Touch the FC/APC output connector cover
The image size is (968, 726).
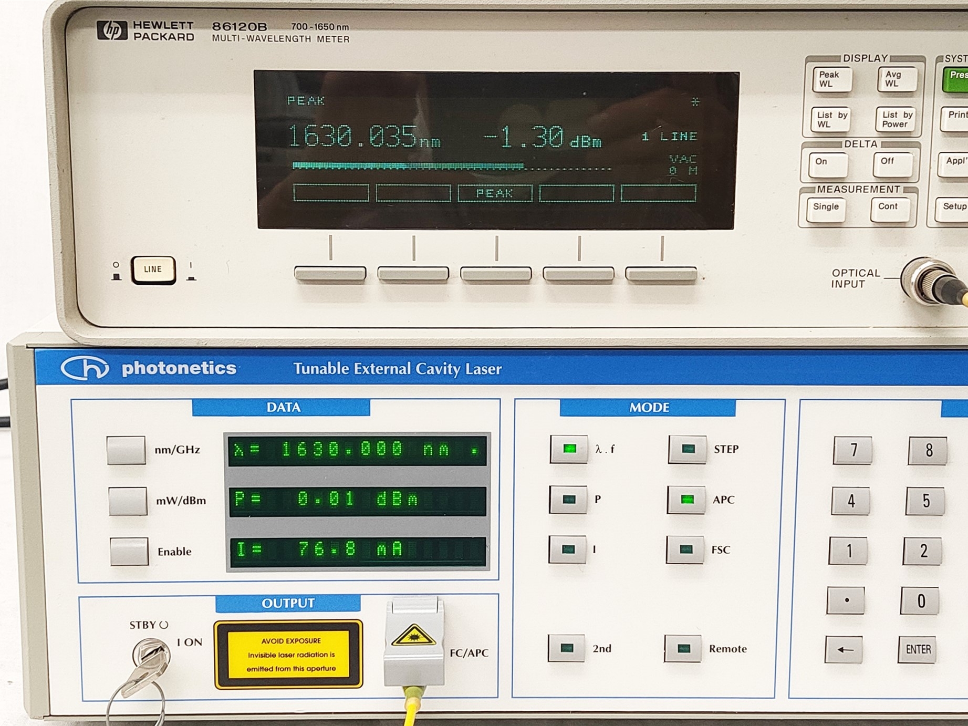[414, 641]
